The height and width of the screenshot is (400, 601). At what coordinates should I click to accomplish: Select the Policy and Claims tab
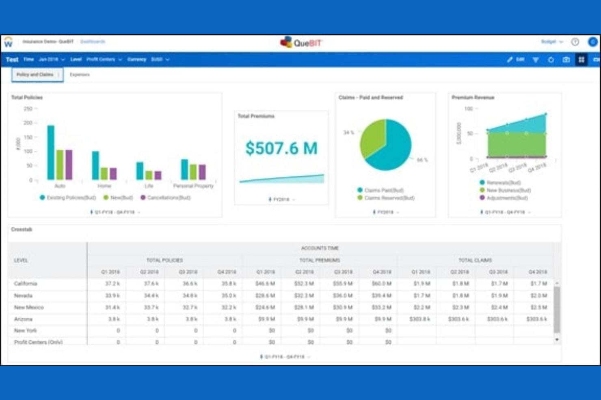point(35,75)
